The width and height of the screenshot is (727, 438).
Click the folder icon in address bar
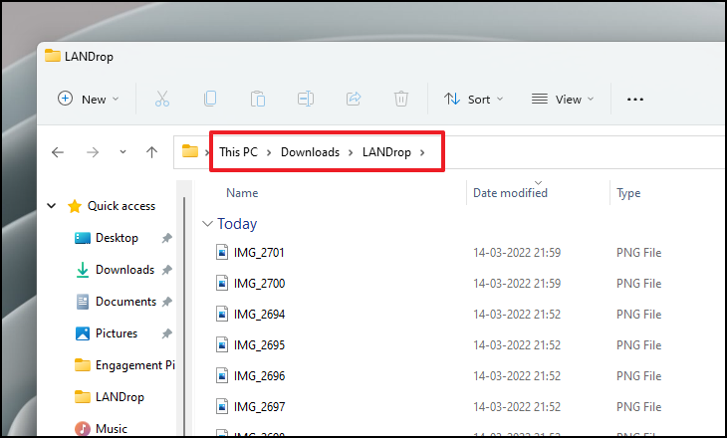(189, 151)
